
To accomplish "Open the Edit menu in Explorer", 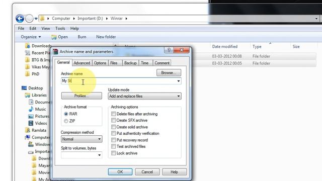I will 33,29.
